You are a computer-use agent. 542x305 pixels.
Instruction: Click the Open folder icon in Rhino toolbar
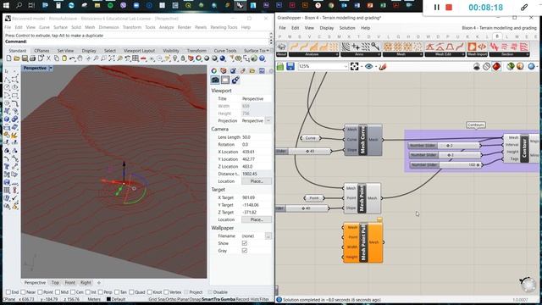17,58
